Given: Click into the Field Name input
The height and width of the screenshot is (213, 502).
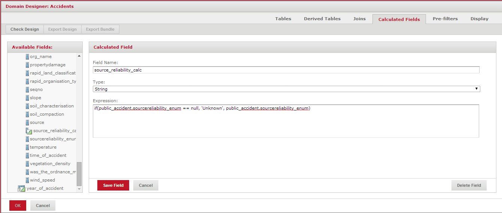Looking at the screenshot, I should tap(286, 70).
